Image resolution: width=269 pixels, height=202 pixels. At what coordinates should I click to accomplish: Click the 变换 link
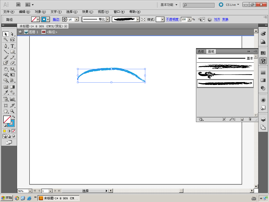click(225, 19)
